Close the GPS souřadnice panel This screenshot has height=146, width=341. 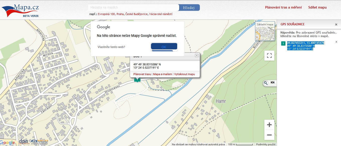pyautogui.click(x=336, y=25)
